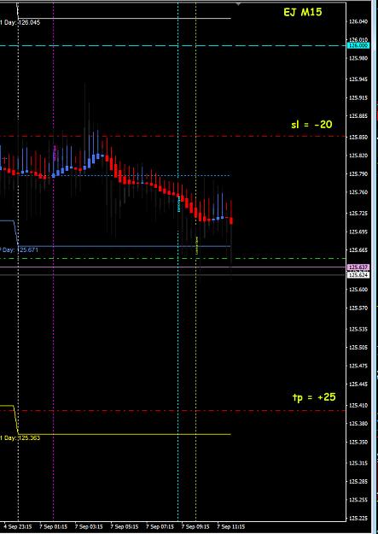Click the "7 Sep 11:15" time label

(230, 526)
